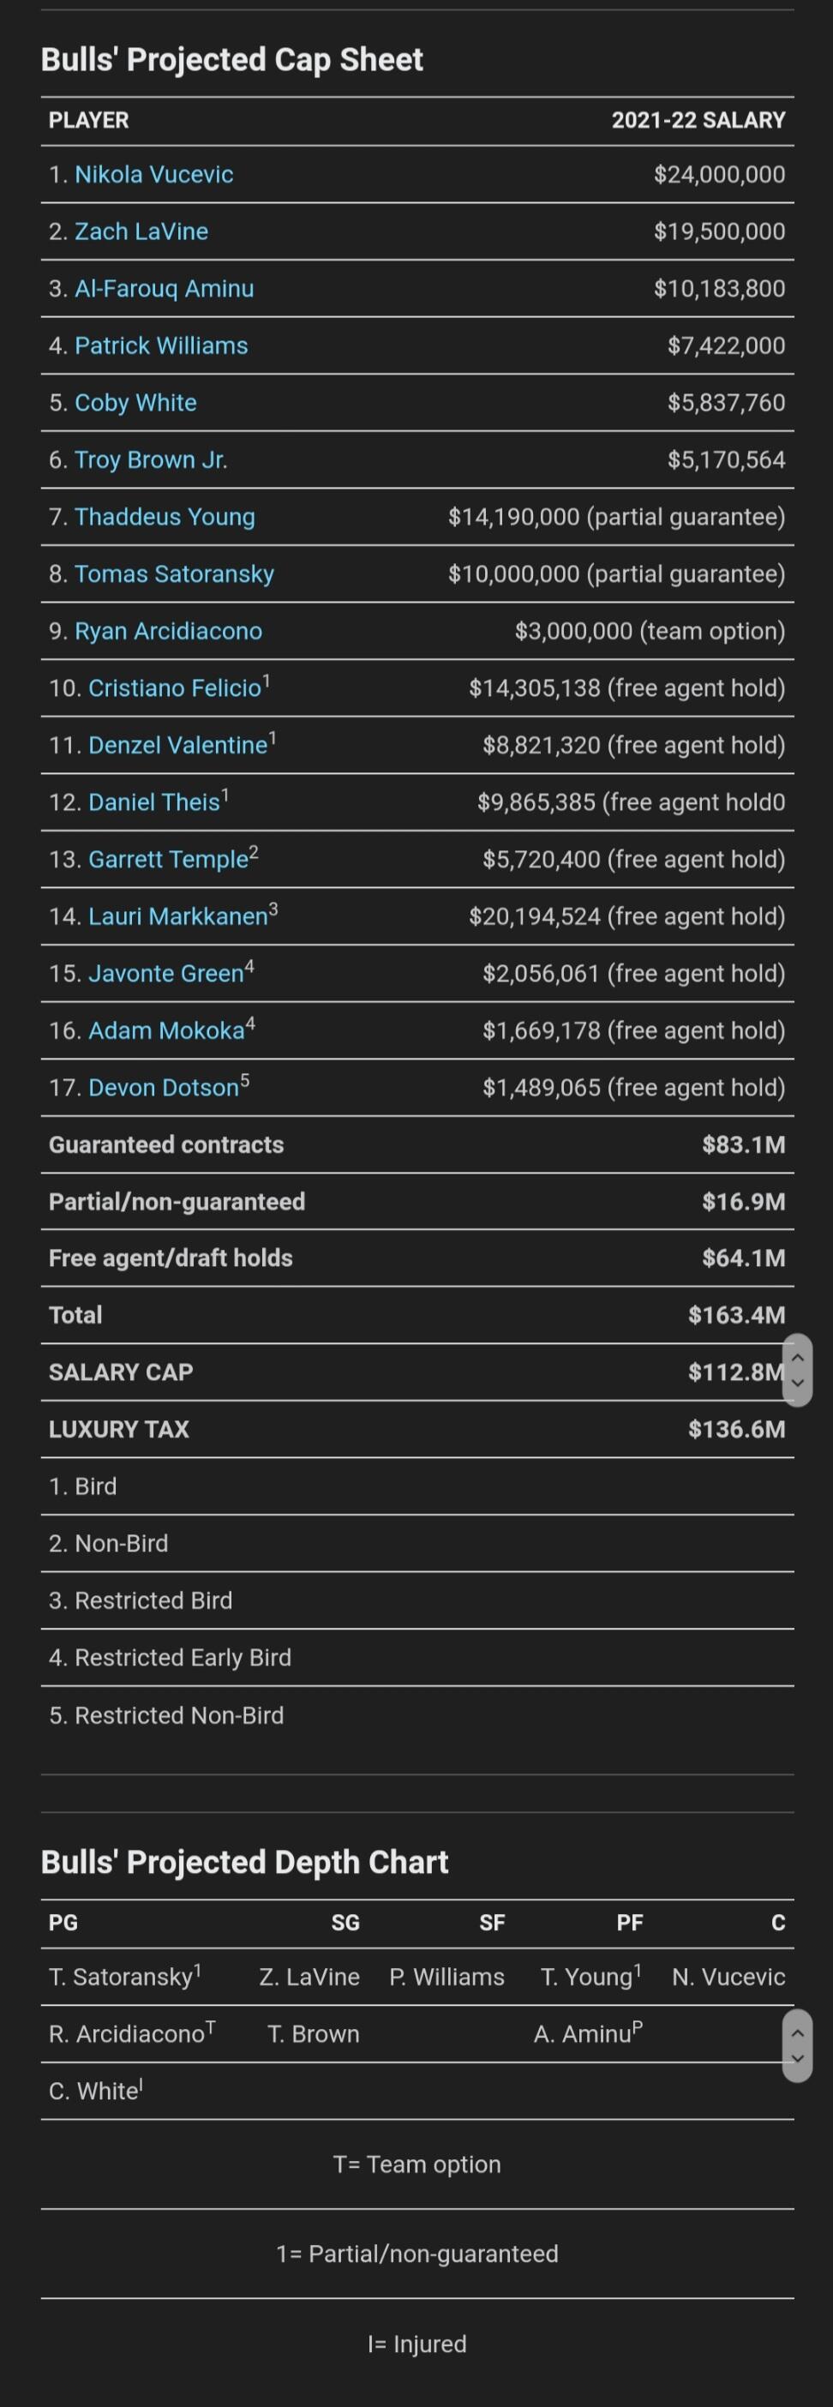
Task: Click cap sheet scroll up chevron
Action: click(798, 1358)
